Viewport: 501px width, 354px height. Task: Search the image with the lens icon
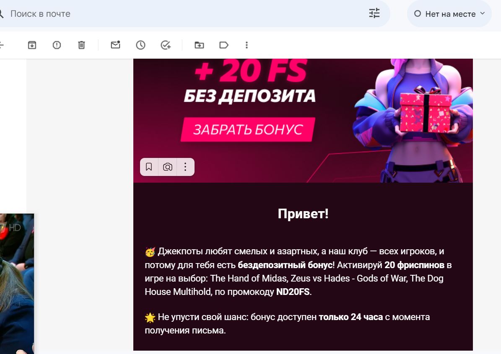(167, 167)
